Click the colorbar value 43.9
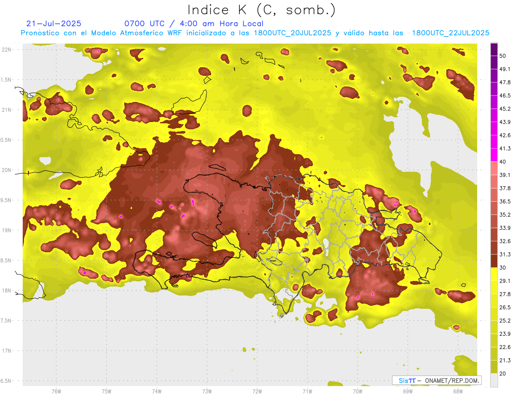 pyautogui.click(x=505, y=122)
